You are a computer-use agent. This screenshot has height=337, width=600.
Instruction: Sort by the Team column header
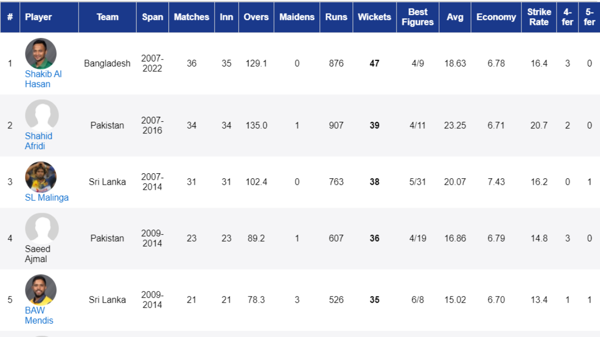(107, 17)
